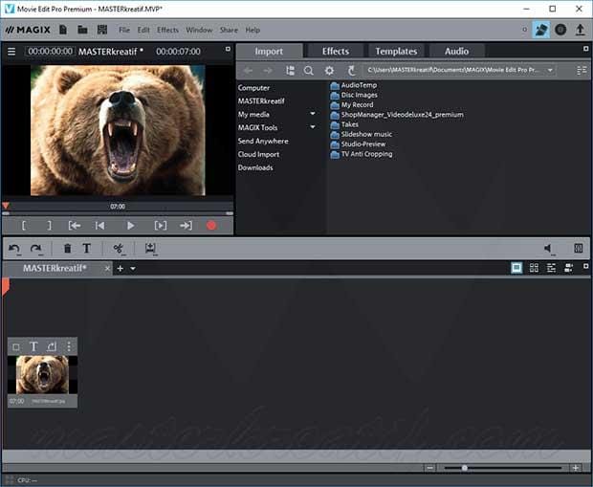This screenshot has height=487, width=593.
Task: Switch to storyboard mode view
Action: click(516, 268)
